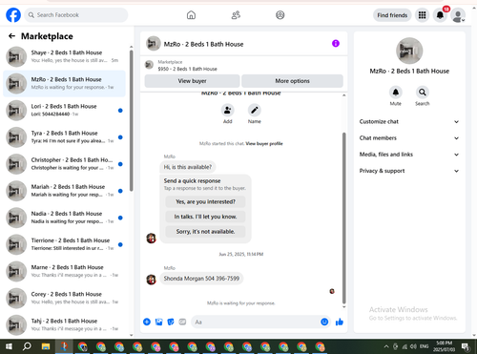Screen dimensions: 477x354
Task: Open the Groups icon in top navigation
Action: coord(280,15)
